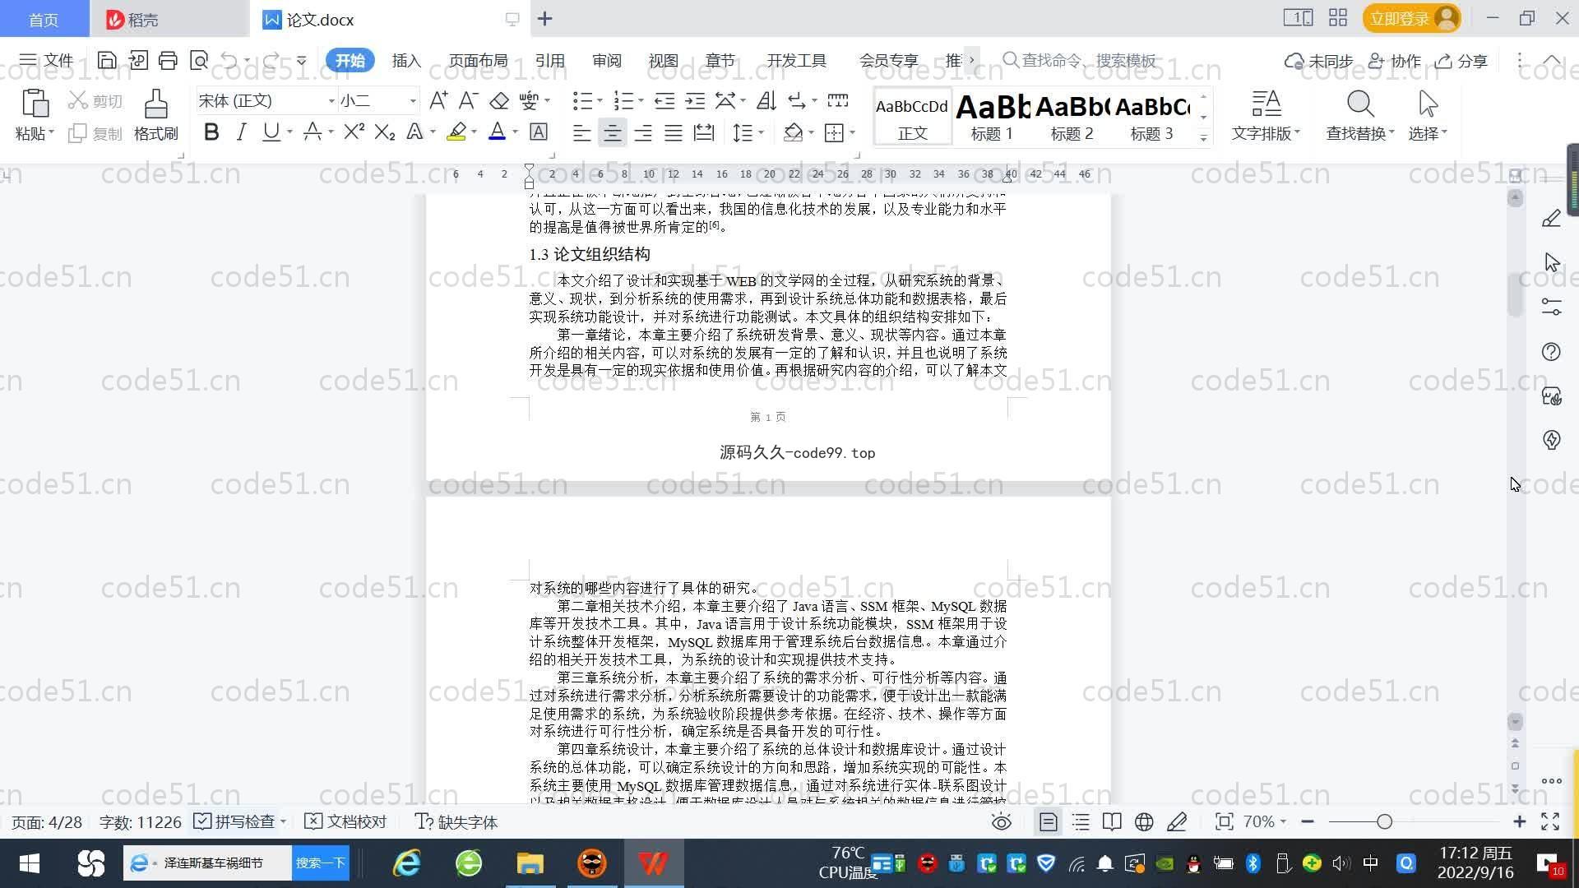1579x888 pixels.
Task: Justify paragraph text
Action: pos(674,132)
